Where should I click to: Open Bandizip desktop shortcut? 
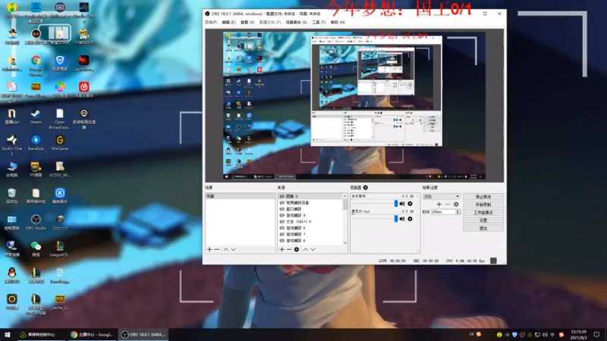(36, 143)
